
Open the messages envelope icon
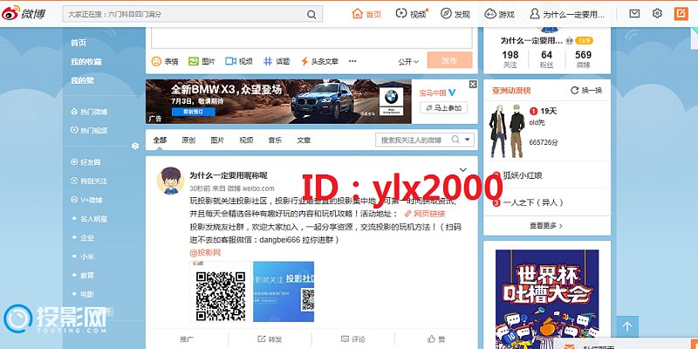pyautogui.click(x=634, y=13)
